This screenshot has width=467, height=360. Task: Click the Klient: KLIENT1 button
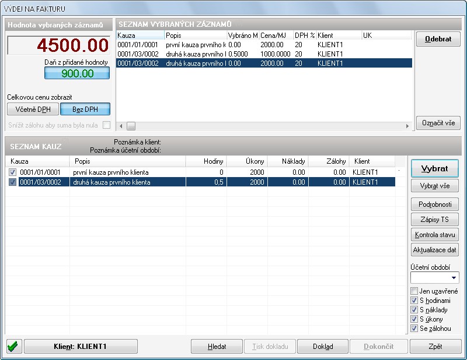81,347
